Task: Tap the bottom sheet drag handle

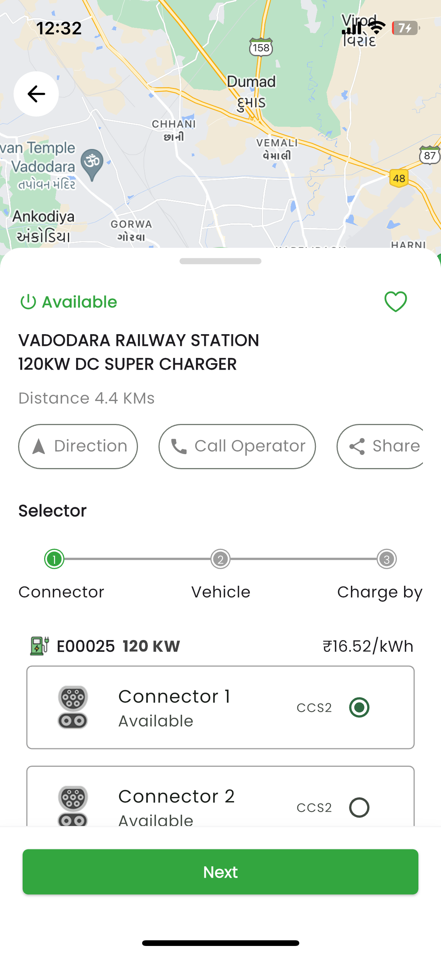Action: click(x=220, y=261)
